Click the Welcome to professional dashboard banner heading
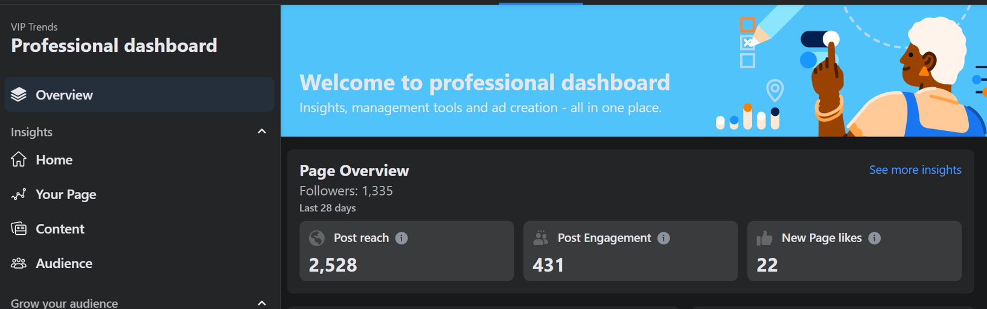Viewport: 987px width, 309px height. tap(485, 83)
